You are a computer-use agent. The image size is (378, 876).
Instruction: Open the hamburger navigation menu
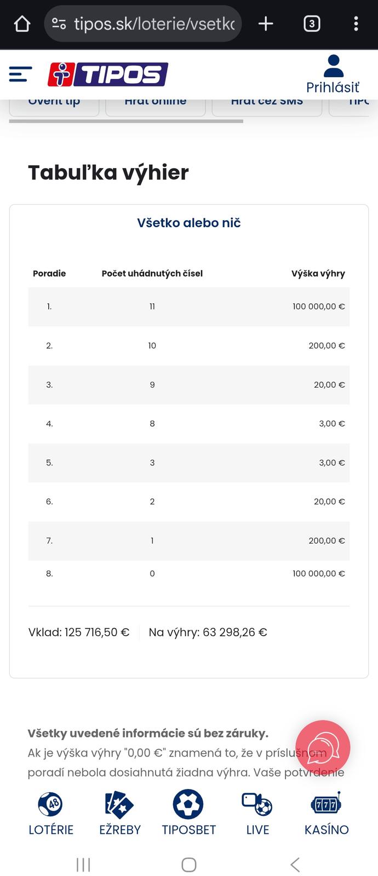20,74
